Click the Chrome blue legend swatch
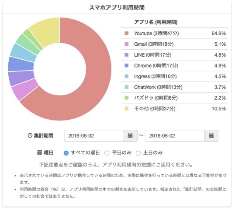This screenshot has width=235, height=210. (127, 65)
